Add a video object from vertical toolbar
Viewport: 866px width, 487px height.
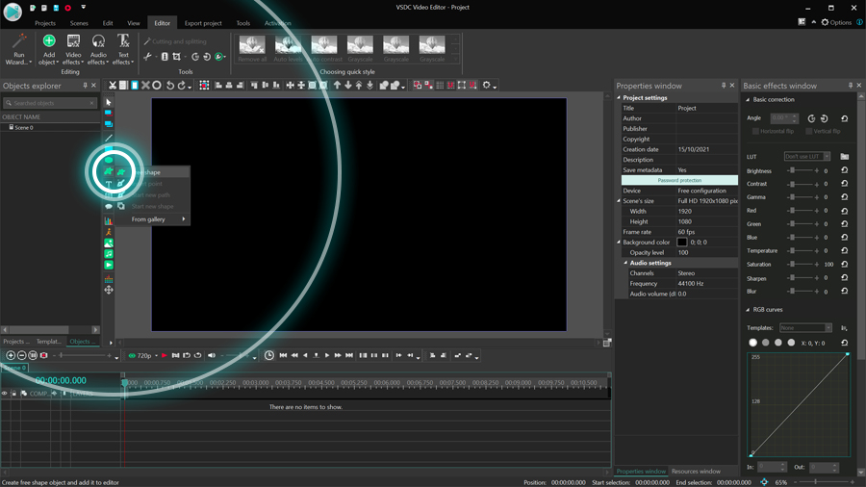pos(108,265)
